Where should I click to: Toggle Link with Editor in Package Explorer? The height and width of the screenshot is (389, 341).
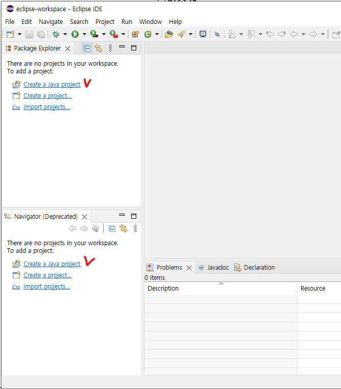tap(99, 48)
